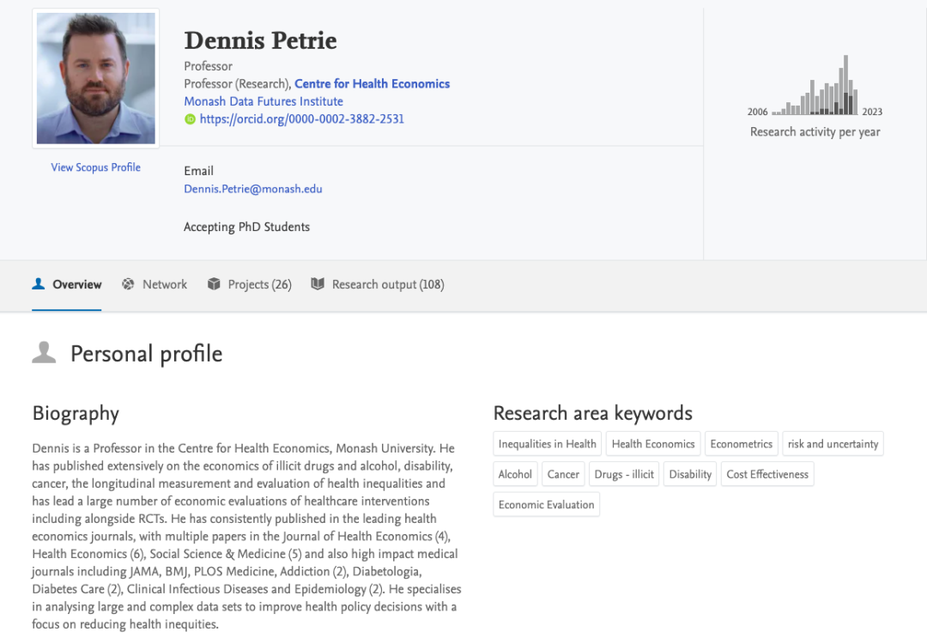Open the Network tab
Screen dimensions: 927x638
pyautogui.click(x=164, y=284)
